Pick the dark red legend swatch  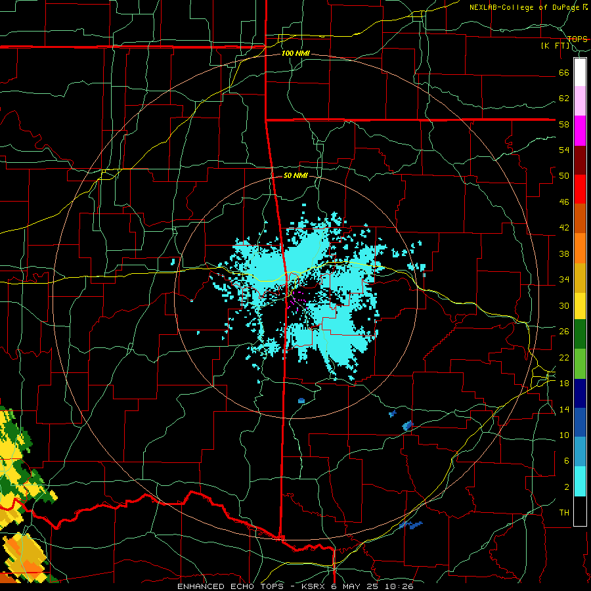pyautogui.click(x=580, y=160)
